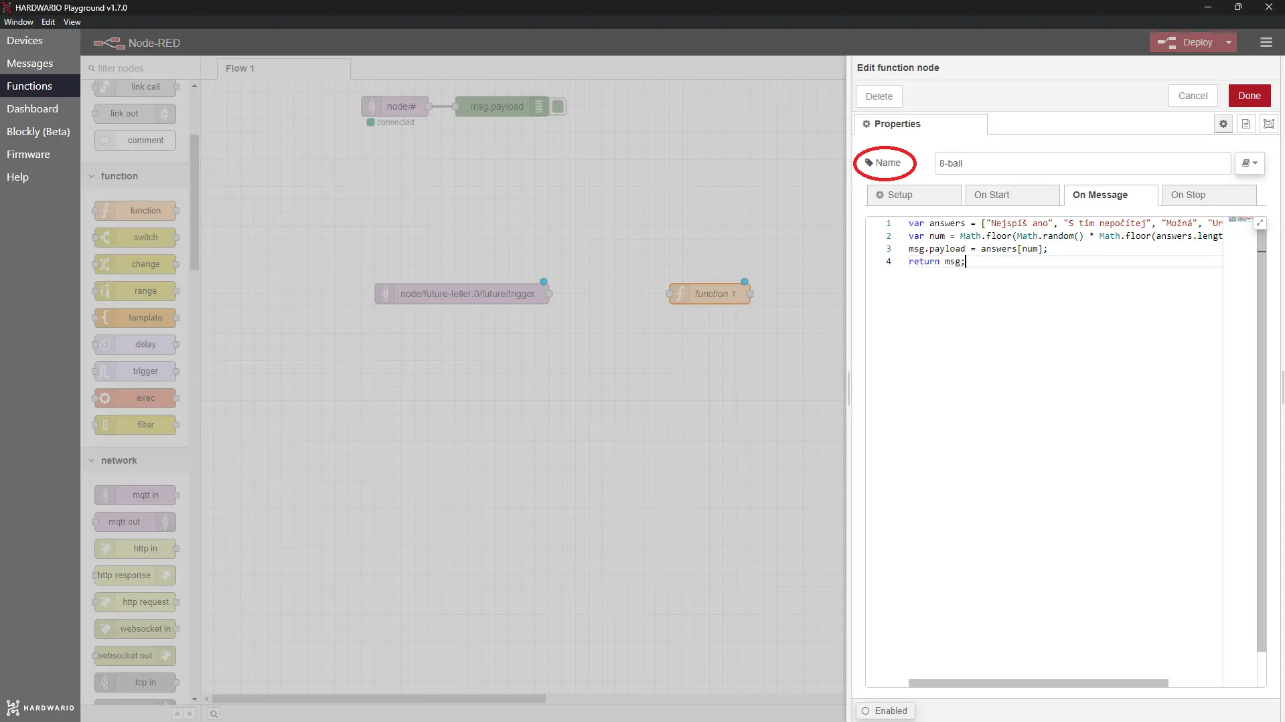Select the http in node in the palette
This screenshot has width=1285, height=722.
[135, 549]
